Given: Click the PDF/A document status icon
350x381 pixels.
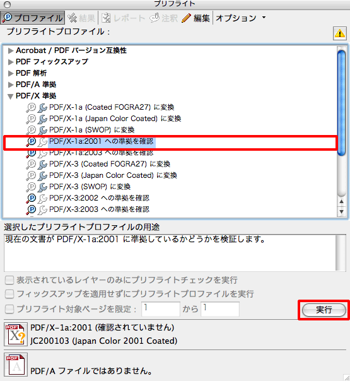Looking at the screenshot, I should pyautogui.click(x=16, y=365).
